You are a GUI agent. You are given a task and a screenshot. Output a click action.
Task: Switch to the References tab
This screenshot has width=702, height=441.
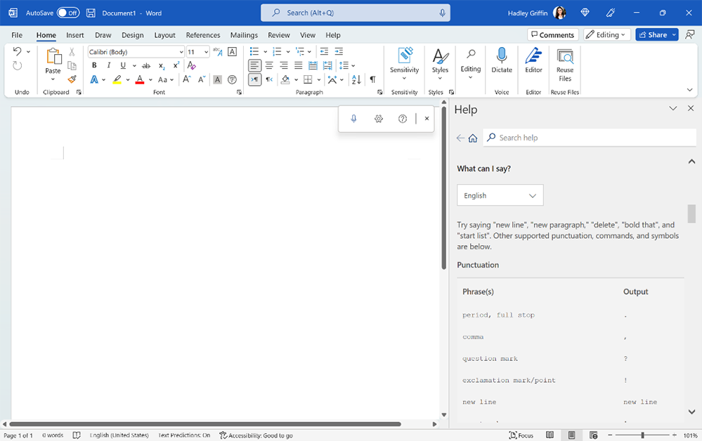pos(203,35)
